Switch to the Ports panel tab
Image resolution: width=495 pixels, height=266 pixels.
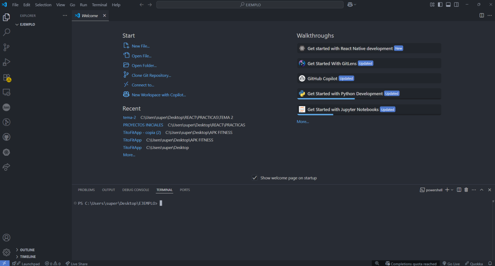(x=185, y=190)
